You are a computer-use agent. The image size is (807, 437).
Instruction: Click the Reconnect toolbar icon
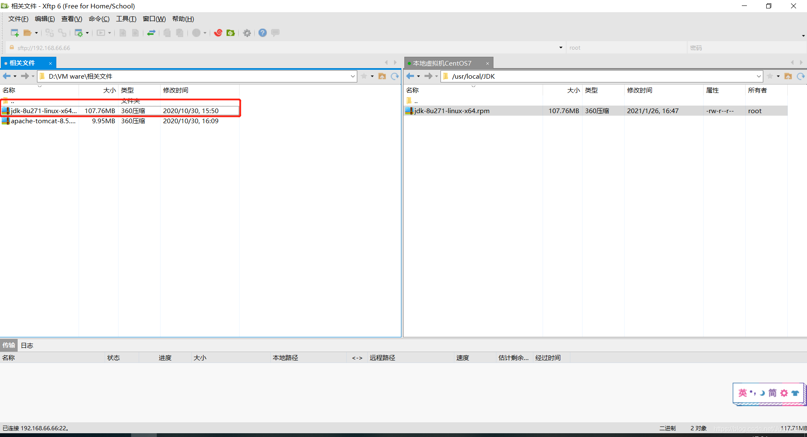(x=50, y=33)
